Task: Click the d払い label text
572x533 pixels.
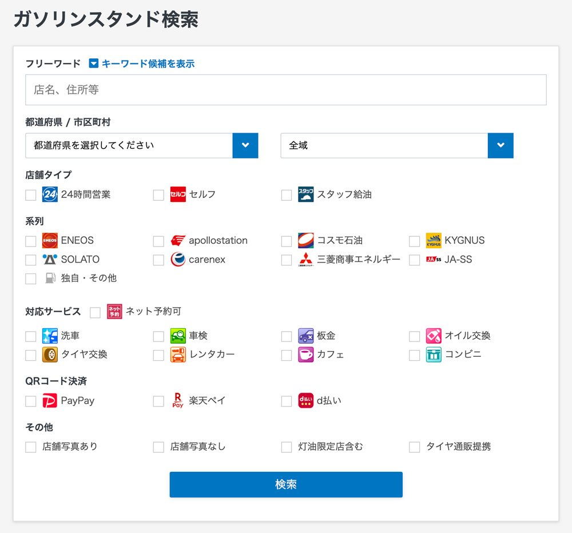Action: click(x=329, y=400)
